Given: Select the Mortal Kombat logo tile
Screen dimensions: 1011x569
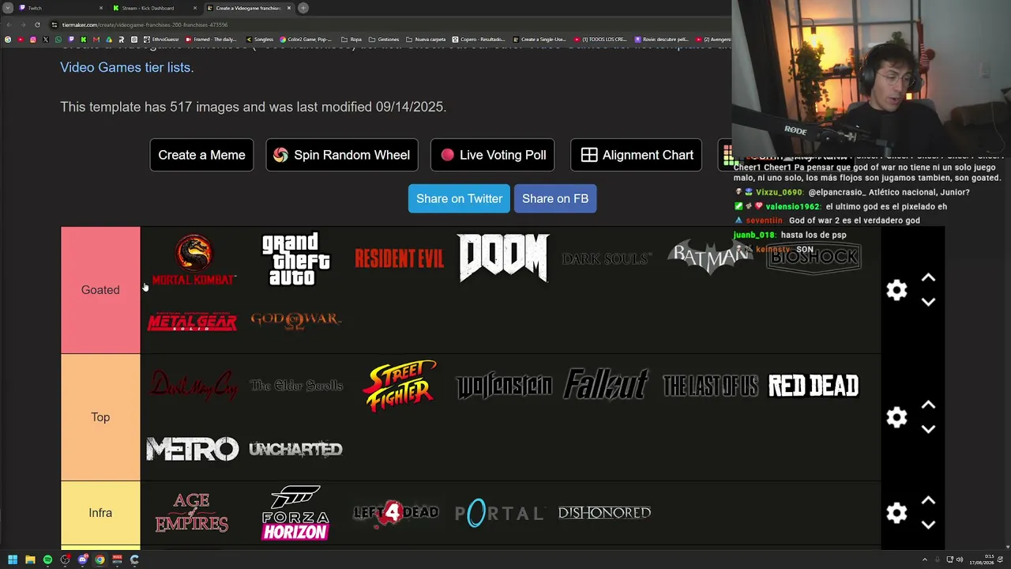Looking at the screenshot, I should [x=193, y=258].
